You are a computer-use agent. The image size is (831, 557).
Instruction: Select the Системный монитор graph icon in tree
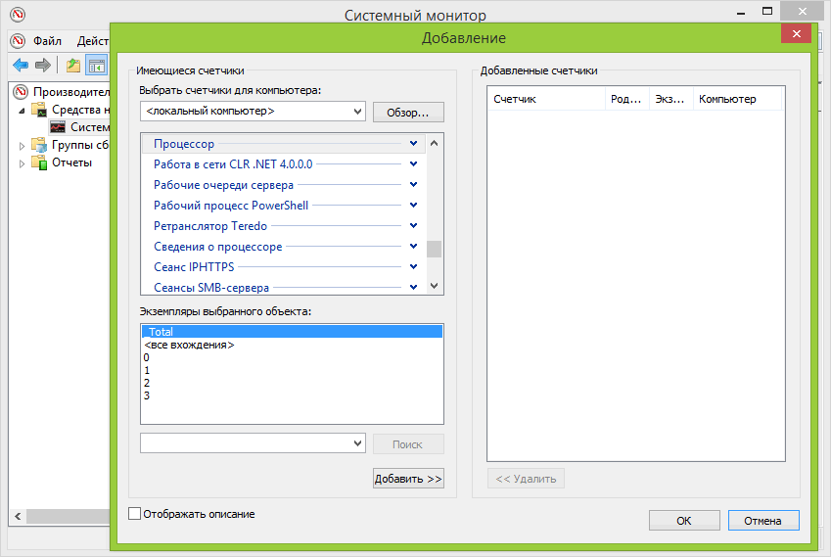pyautogui.click(x=58, y=127)
